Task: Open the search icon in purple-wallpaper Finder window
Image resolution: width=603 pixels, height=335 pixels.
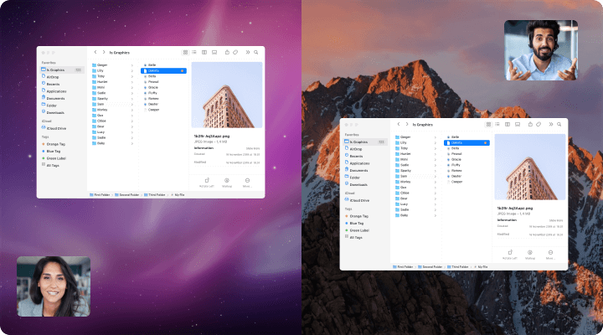Action: [255, 52]
